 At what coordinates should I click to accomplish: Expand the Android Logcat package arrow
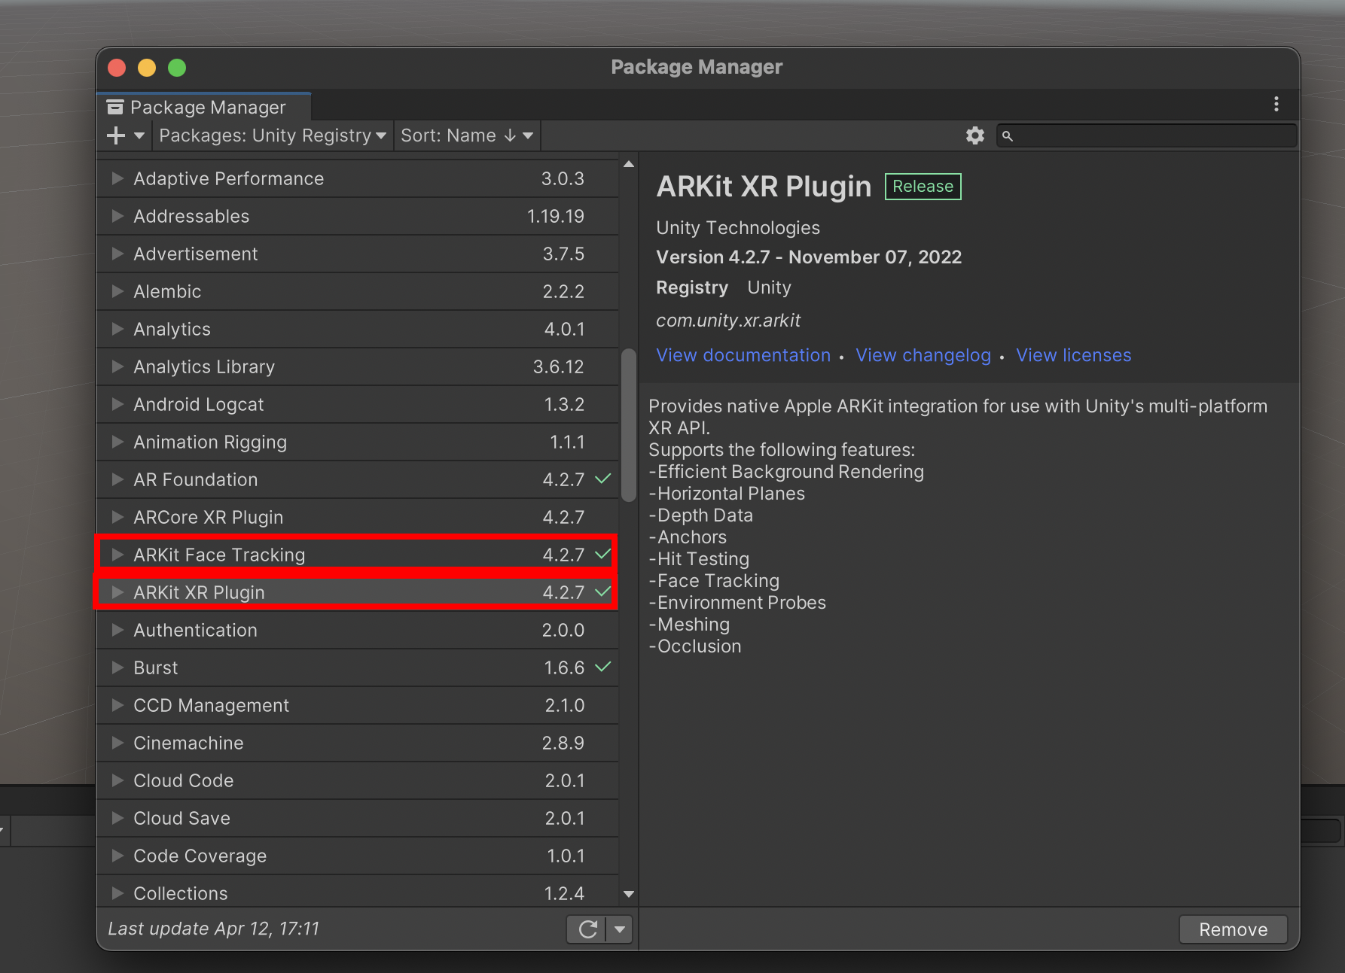[x=117, y=404]
